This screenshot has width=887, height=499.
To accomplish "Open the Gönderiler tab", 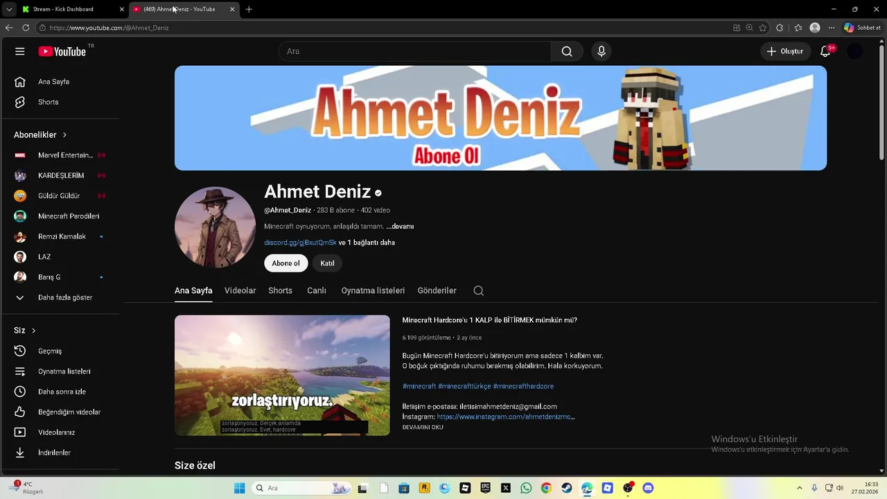I will coord(437,290).
